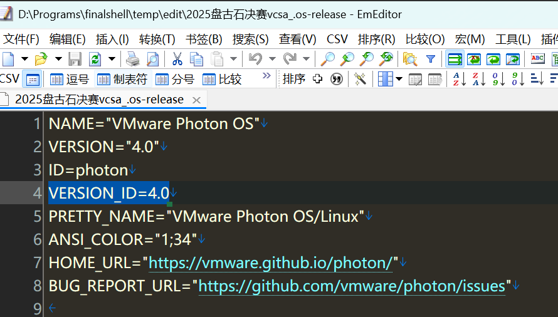Click the Cut scissors icon
This screenshot has height=317, width=558.
point(177,59)
